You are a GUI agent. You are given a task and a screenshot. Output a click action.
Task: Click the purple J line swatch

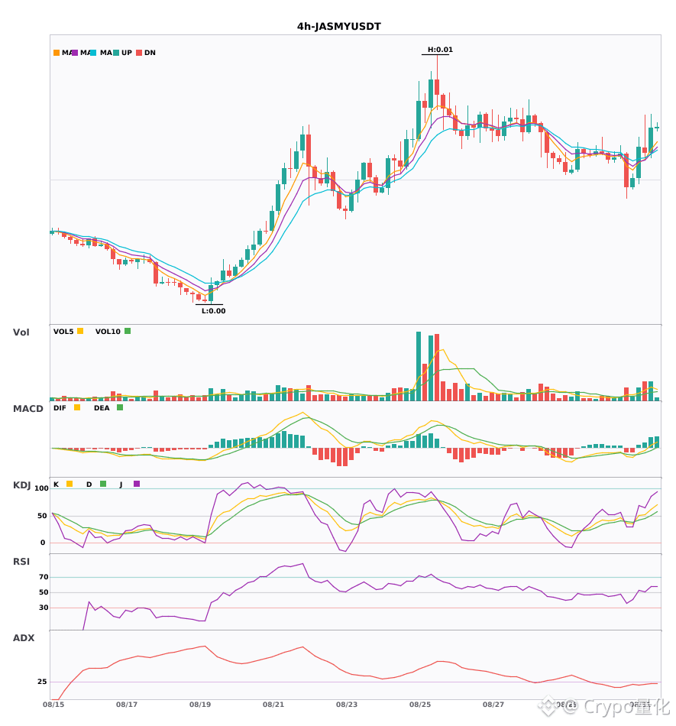137,484
